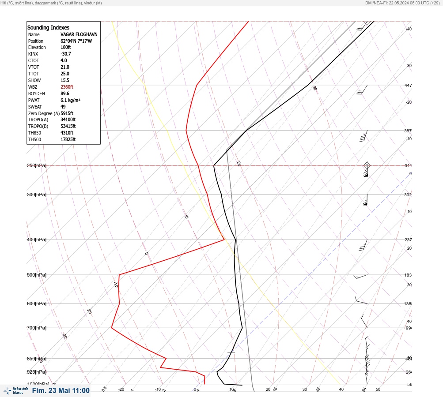The height and width of the screenshot is (397, 443).
Task: Click the 'PWAT' index label
Action: pos(34,100)
